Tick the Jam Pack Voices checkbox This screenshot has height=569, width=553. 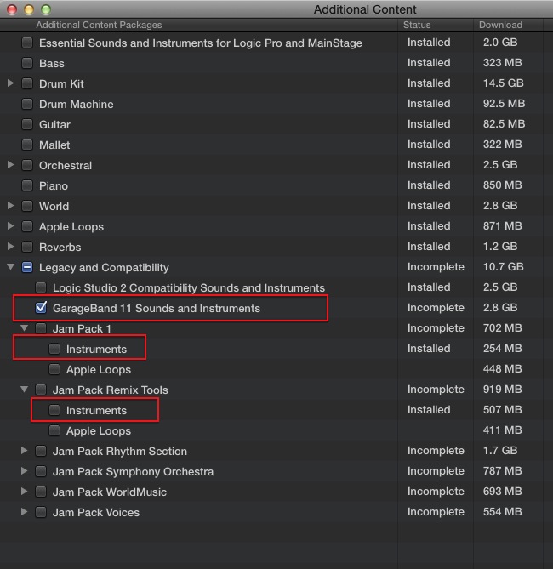(41, 512)
